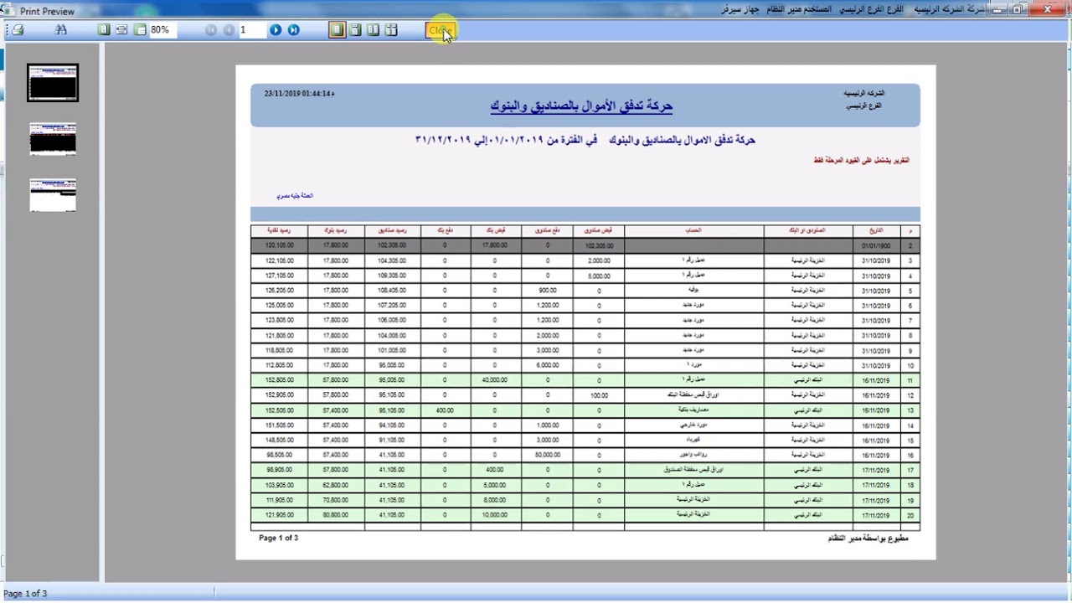Image resolution: width=1072 pixels, height=603 pixels.
Task: Click the footer text مطبوع بواسطة مدير النظام
Action: coord(868,538)
